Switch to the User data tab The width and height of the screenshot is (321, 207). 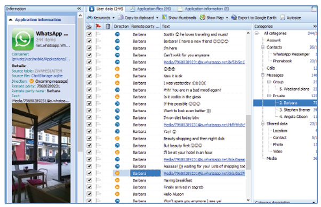[107, 9]
